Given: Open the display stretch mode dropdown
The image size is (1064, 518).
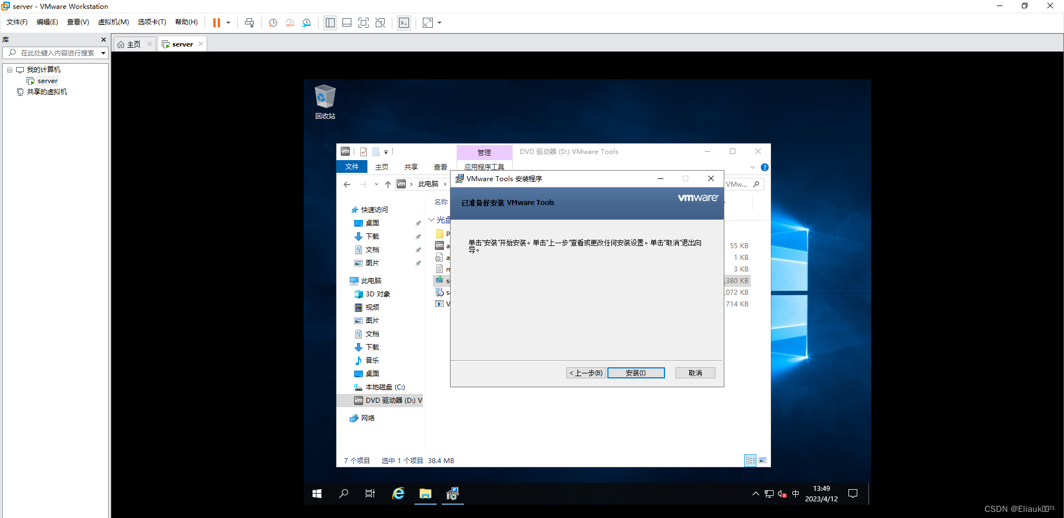Looking at the screenshot, I should point(438,23).
